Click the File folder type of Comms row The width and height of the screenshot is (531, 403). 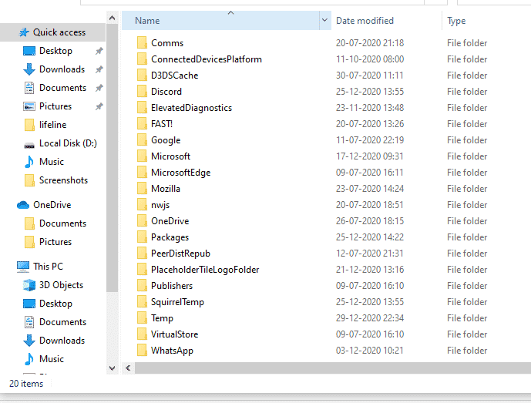[x=467, y=43]
